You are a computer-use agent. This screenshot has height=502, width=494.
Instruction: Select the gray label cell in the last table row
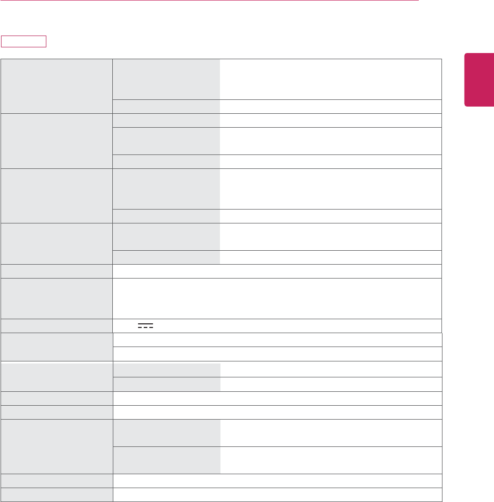[57, 494]
